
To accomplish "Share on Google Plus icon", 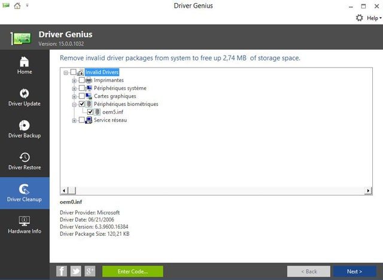I will click(90, 271).
